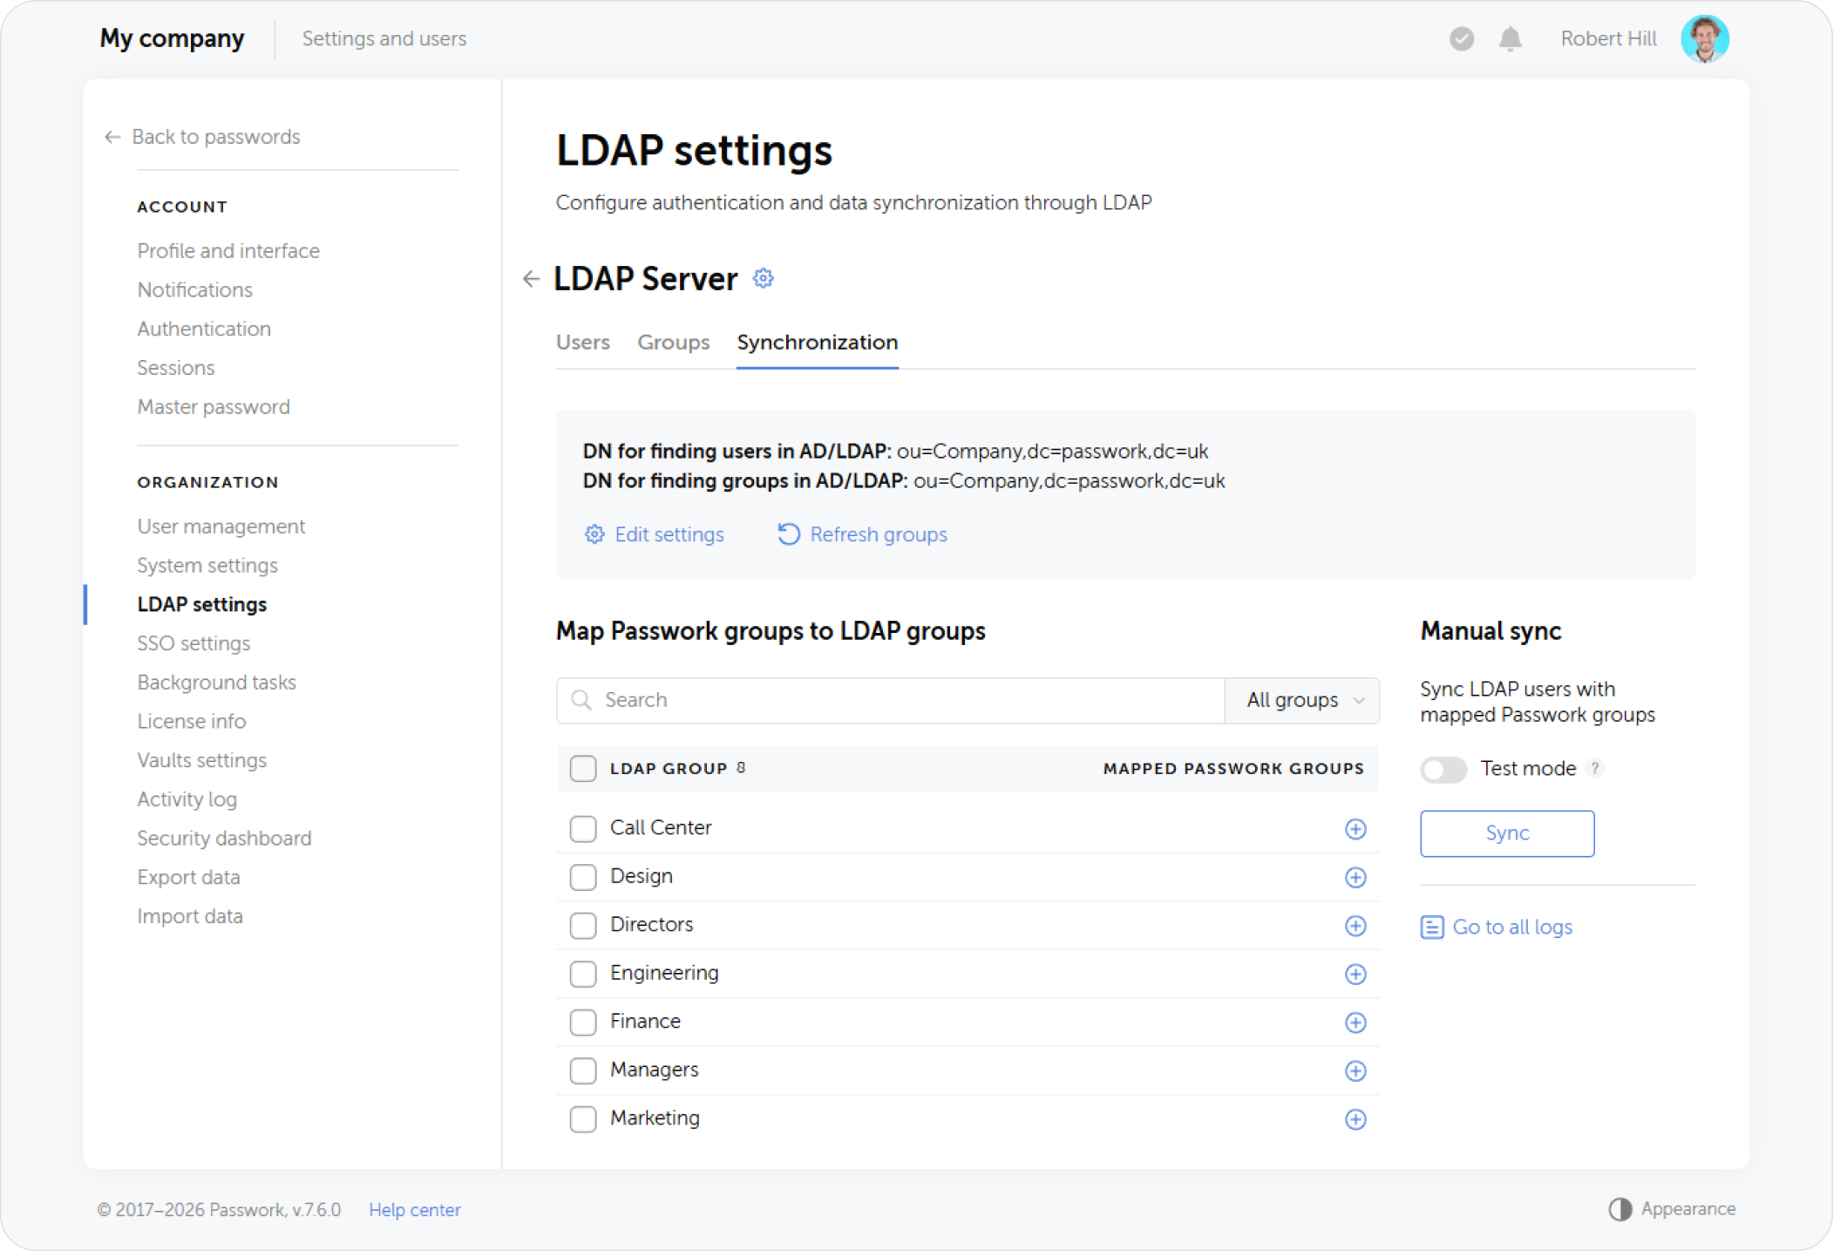Click the Test mode help question icon

tap(1595, 768)
